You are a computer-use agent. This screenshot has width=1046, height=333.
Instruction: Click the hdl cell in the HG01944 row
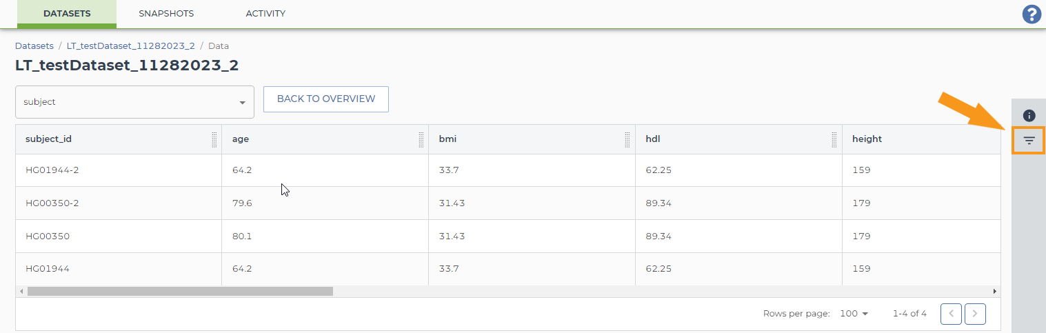click(738, 269)
